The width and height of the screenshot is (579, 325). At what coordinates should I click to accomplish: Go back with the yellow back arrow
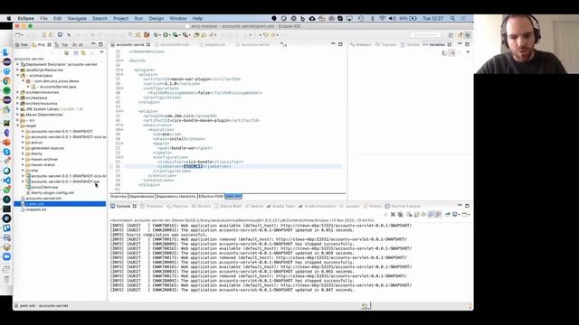pos(265,35)
